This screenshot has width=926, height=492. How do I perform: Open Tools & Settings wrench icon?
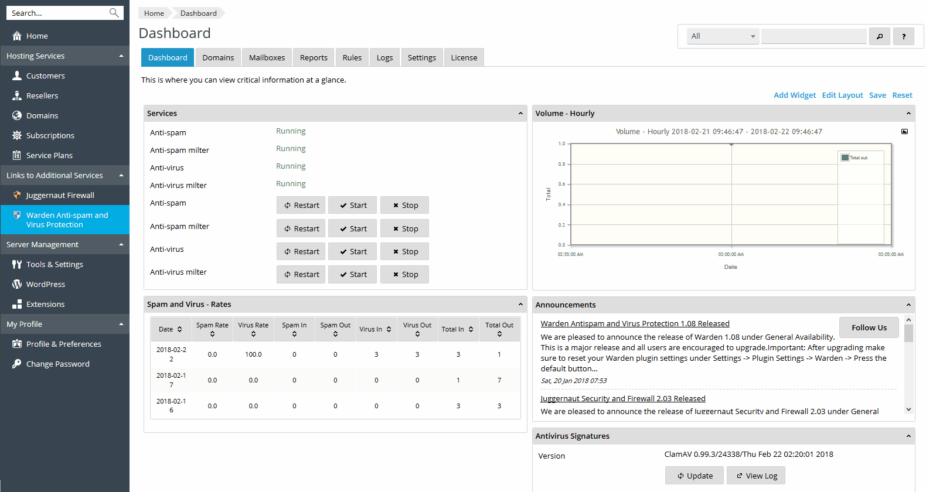[x=17, y=264]
